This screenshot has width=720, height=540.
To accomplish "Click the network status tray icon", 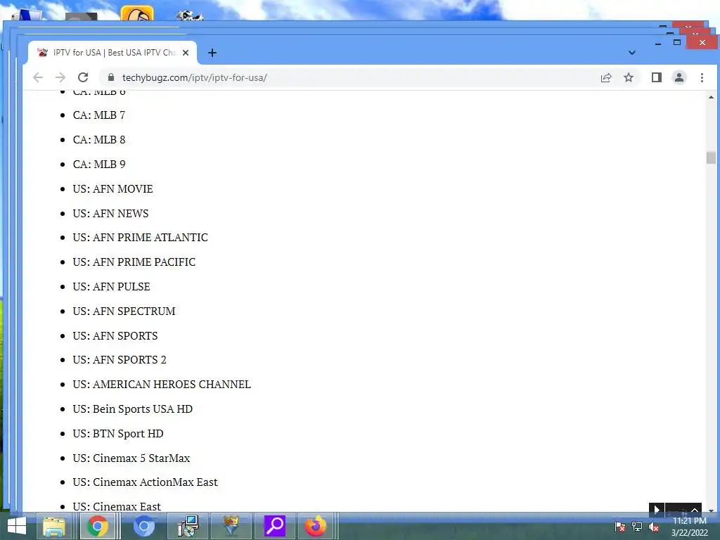I will (x=637, y=527).
